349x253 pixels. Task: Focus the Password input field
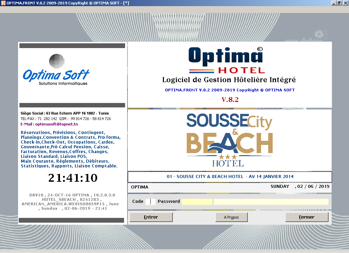click(x=197, y=202)
